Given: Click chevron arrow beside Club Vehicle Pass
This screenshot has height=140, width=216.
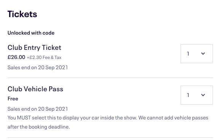Looking at the screenshot, I should (x=203, y=95).
